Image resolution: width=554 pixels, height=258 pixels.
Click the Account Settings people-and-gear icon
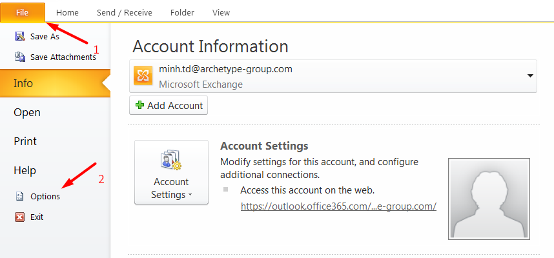(171, 160)
